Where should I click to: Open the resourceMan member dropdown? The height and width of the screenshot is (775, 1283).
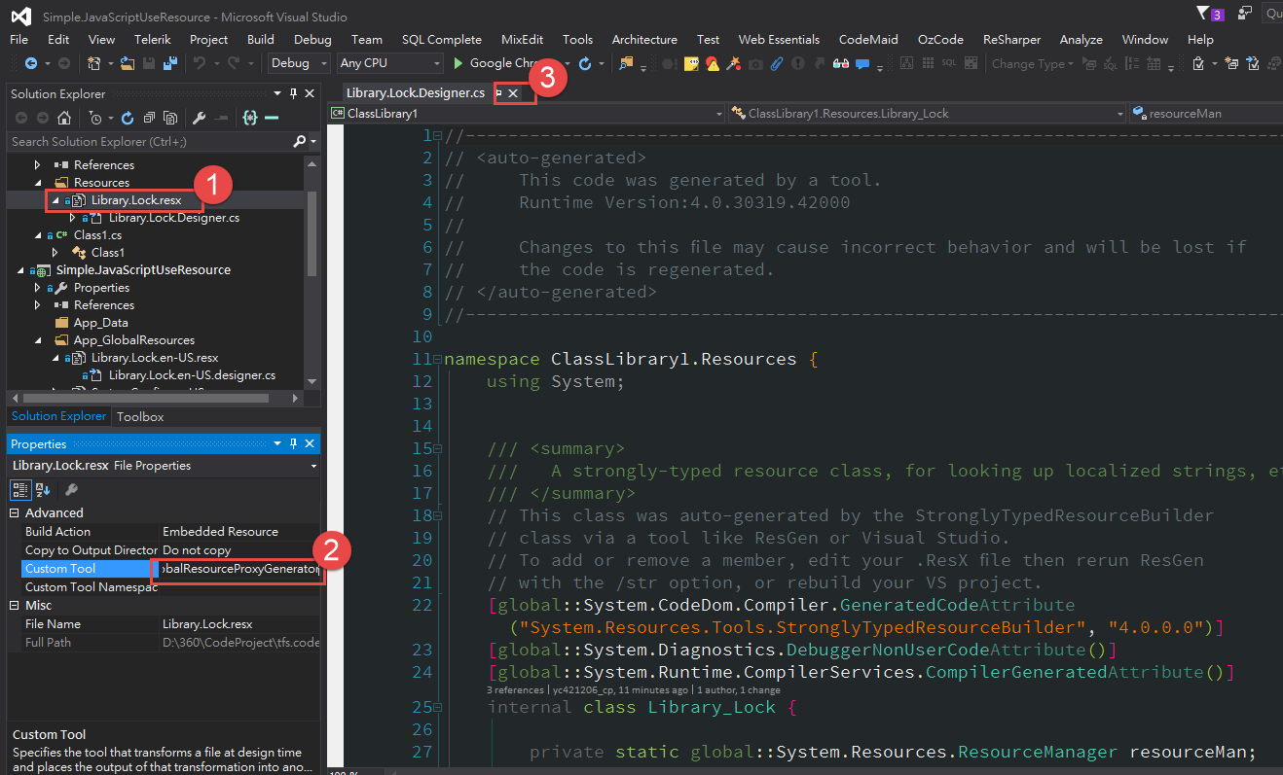click(1205, 114)
